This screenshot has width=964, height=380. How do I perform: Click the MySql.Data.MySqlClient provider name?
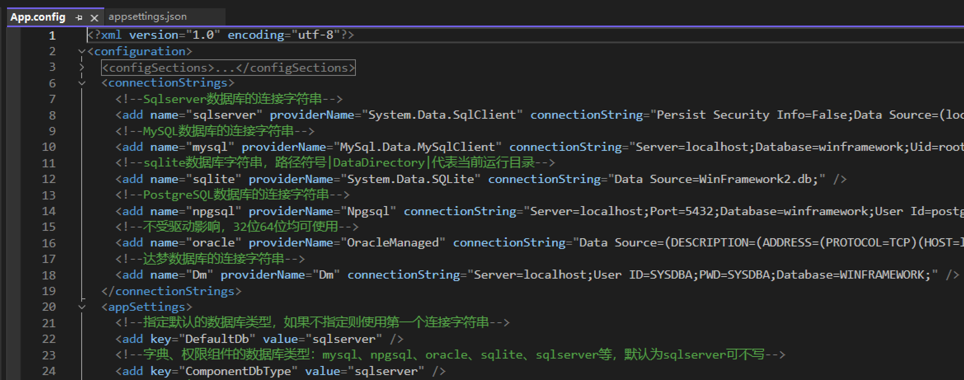(x=417, y=147)
